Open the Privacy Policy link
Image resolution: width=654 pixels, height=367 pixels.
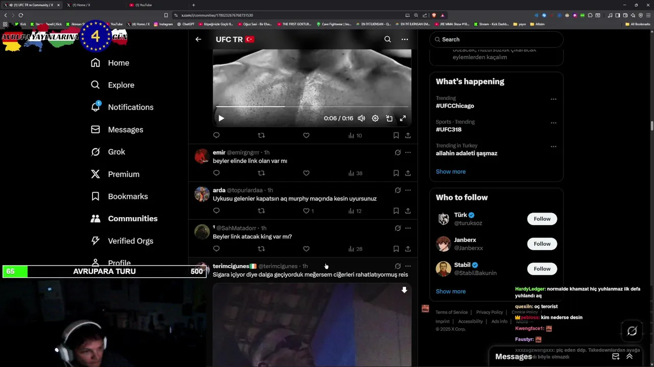(x=489, y=312)
